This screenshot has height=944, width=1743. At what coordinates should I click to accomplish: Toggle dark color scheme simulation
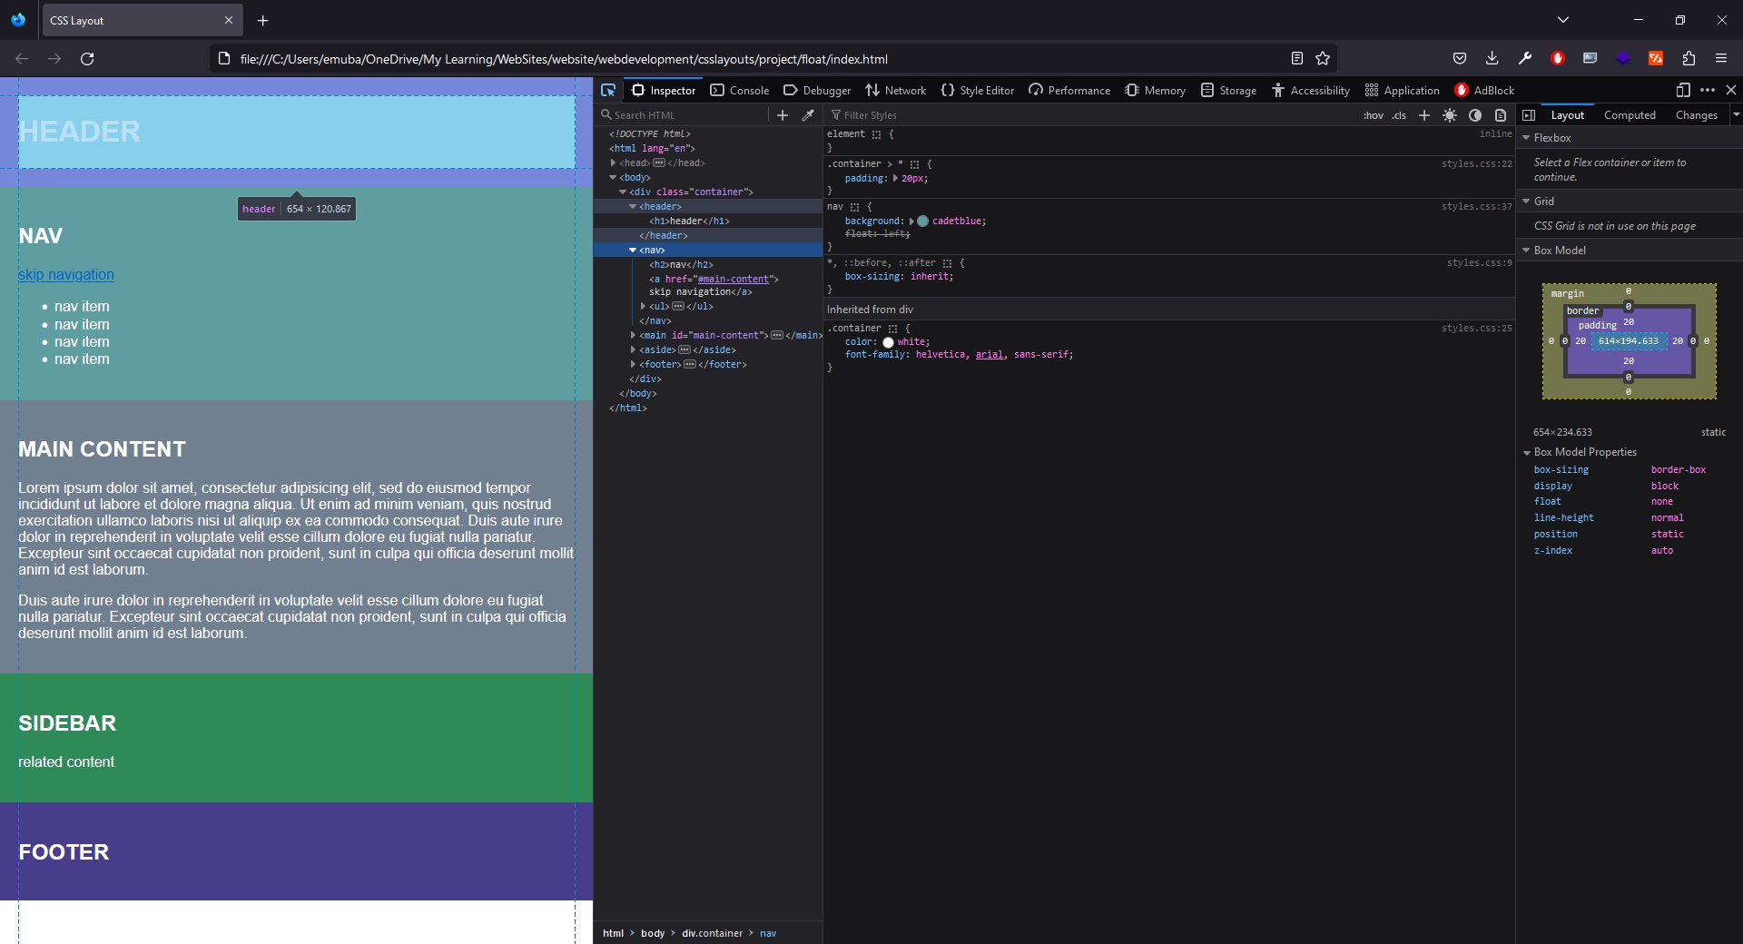[1475, 115]
